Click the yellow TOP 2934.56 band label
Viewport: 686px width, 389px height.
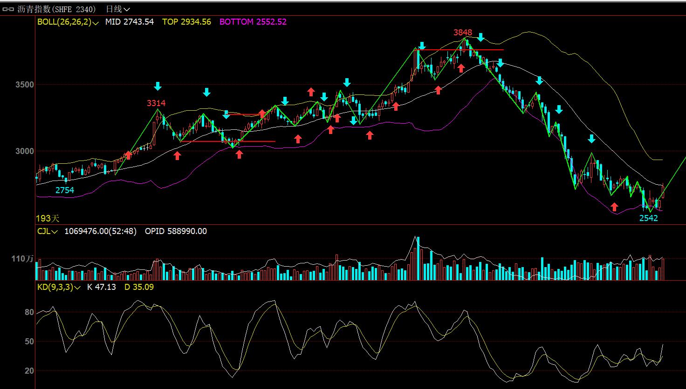(186, 22)
